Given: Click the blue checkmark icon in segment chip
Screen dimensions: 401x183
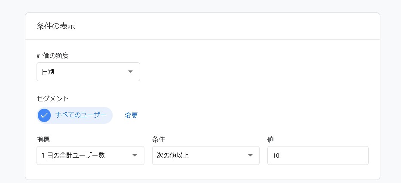Looking at the screenshot, I should coord(44,115).
